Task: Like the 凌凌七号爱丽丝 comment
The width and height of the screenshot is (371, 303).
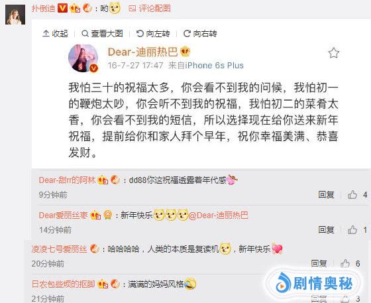Action: click(345, 263)
